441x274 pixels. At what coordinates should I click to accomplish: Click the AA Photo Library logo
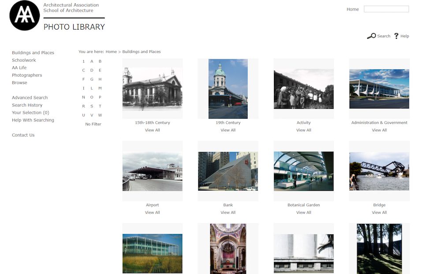point(24,15)
